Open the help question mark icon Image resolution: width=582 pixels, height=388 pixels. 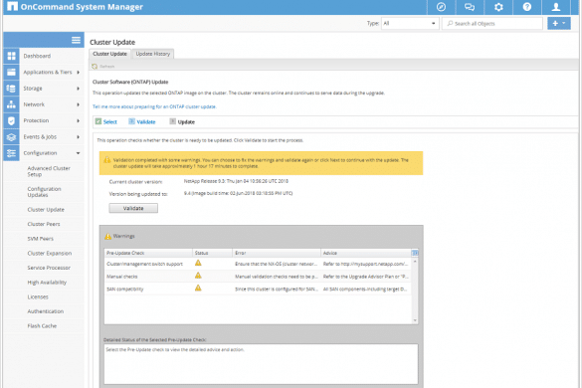(527, 7)
